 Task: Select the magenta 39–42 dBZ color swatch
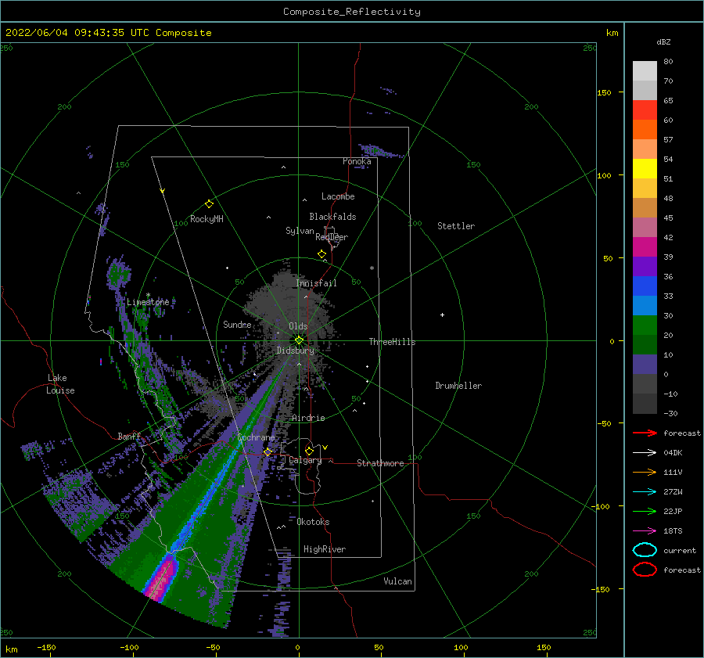(645, 246)
